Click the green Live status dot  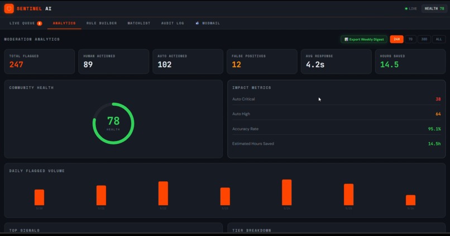click(406, 8)
